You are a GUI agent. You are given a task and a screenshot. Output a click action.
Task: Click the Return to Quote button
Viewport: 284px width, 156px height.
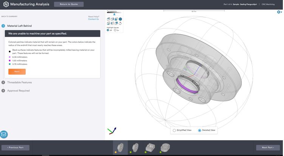coord(68,5)
